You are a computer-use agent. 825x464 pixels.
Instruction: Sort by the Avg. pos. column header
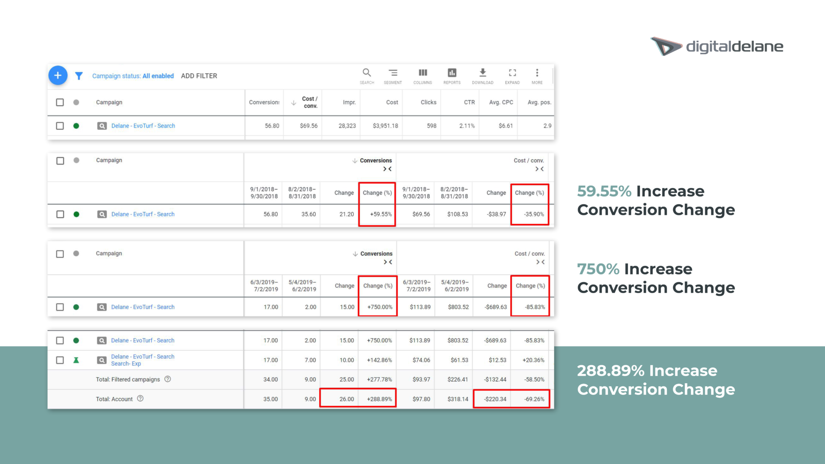coord(539,102)
